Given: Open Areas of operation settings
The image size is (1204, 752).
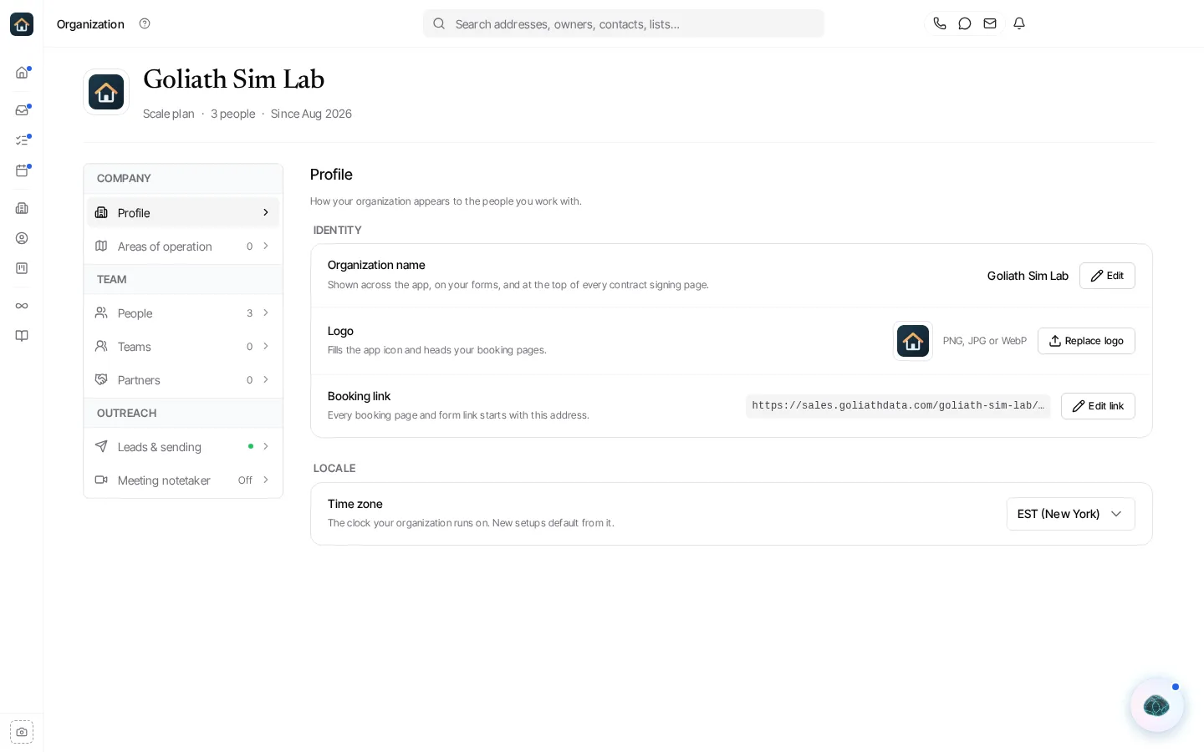Looking at the screenshot, I should 183,246.
